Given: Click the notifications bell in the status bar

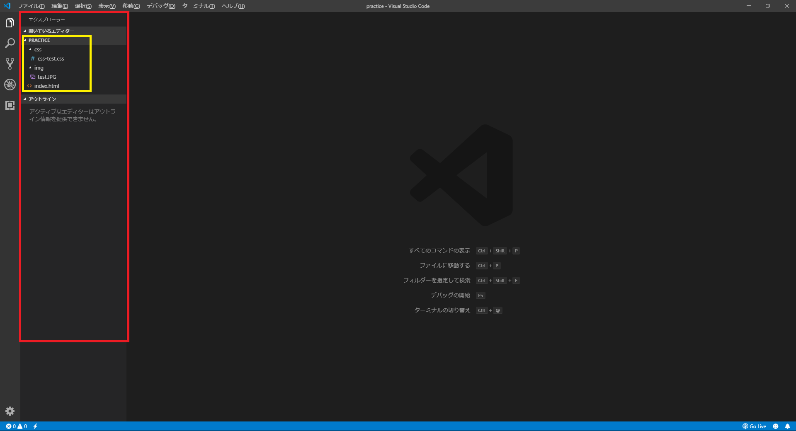Looking at the screenshot, I should pyautogui.click(x=788, y=426).
